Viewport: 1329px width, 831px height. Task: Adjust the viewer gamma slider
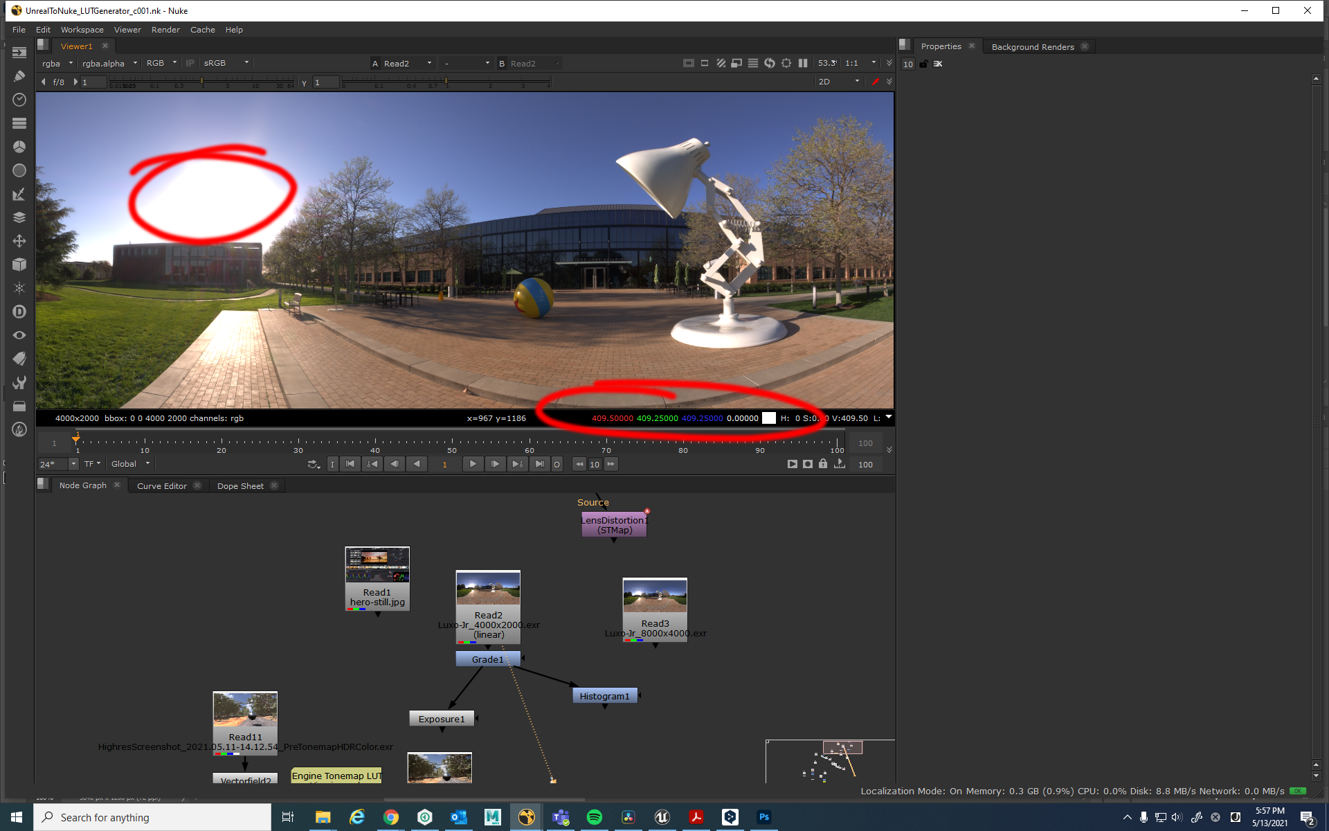pos(446,82)
